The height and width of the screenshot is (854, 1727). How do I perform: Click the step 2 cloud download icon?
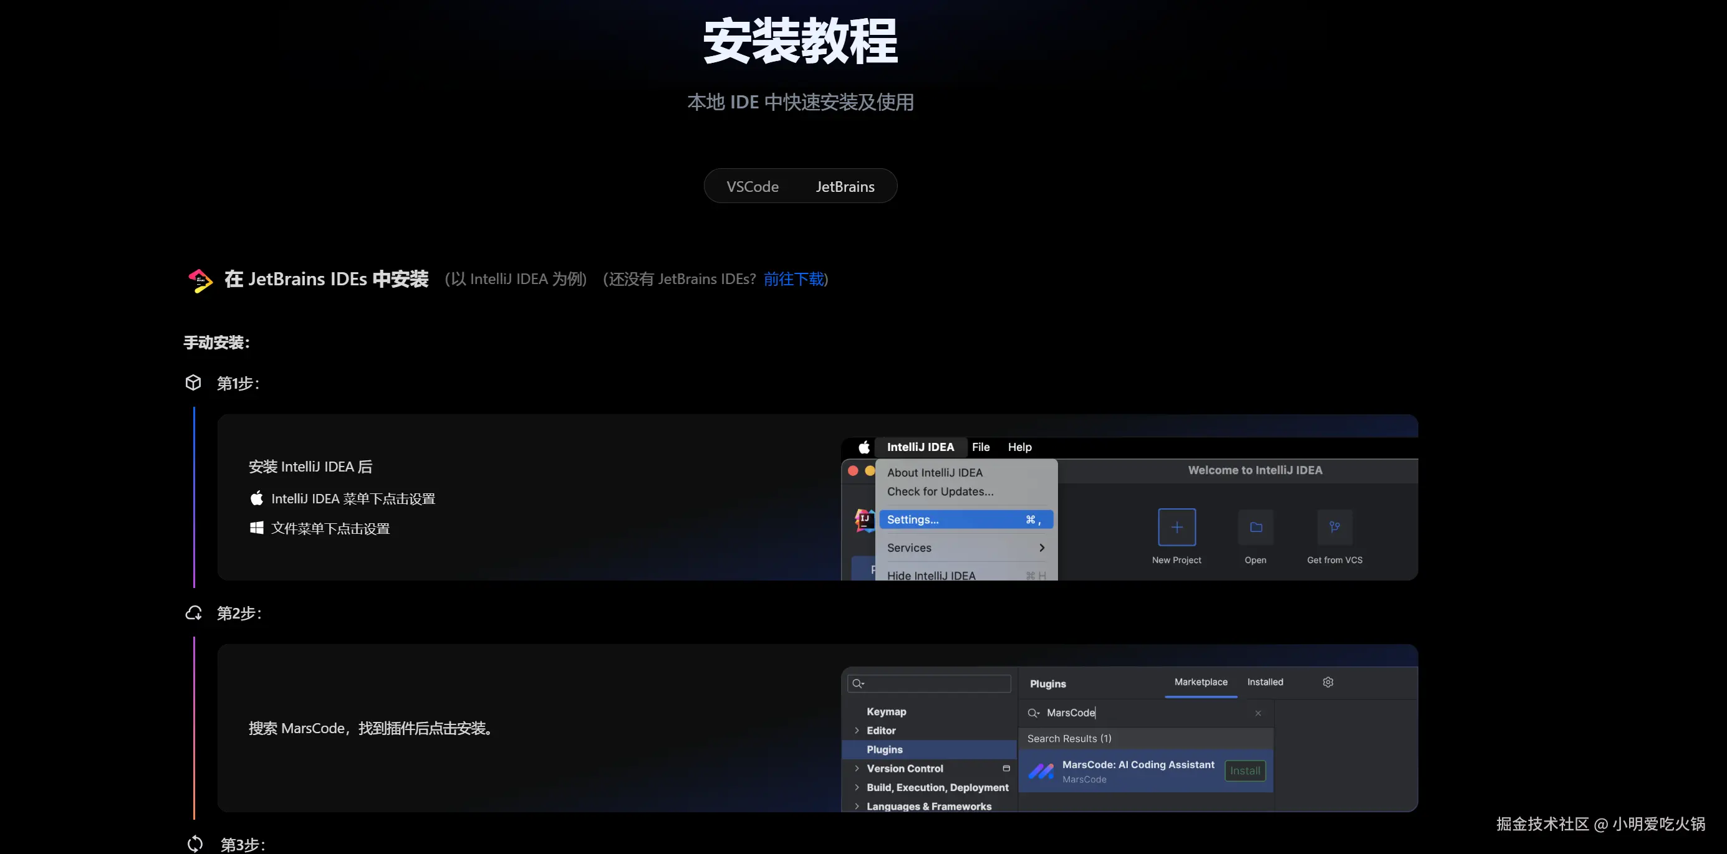click(194, 613)
